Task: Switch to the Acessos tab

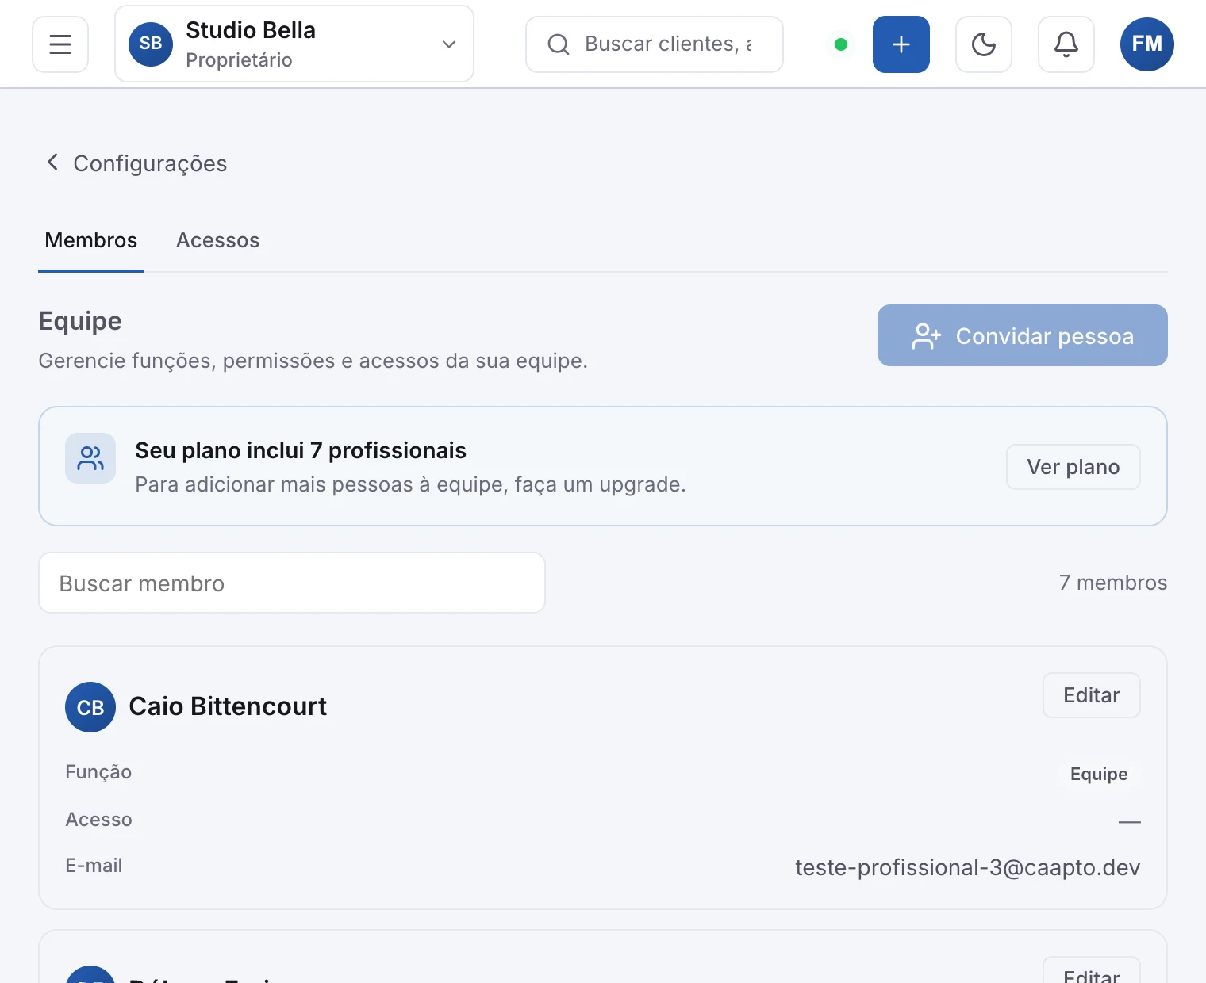Action: tap(218, 240)
